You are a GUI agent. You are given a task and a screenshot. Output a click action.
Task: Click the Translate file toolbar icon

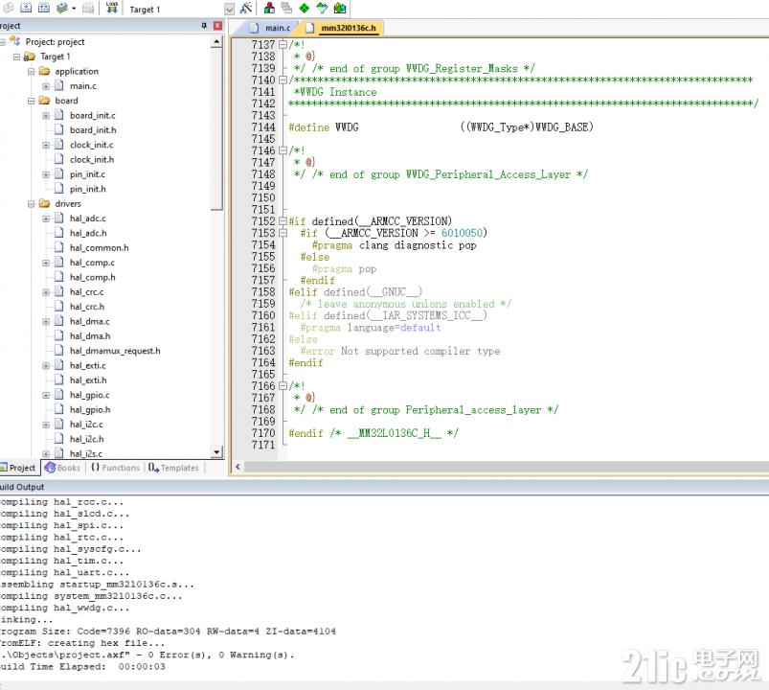coord(9,8)
